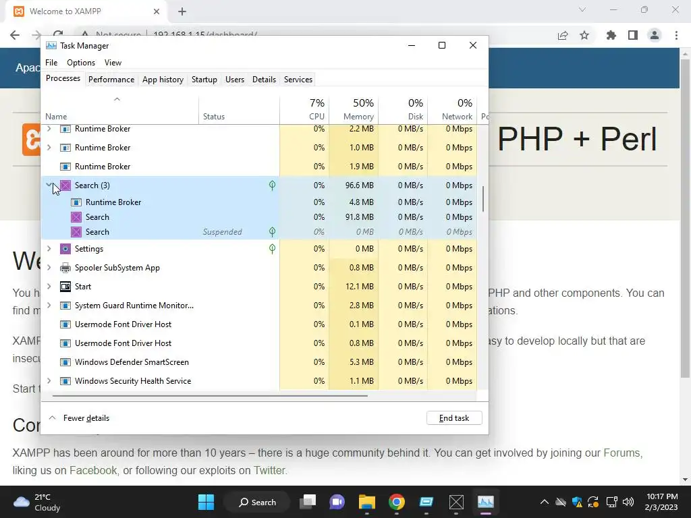Click the Settings gear process icon
The height and width of the screenshot is (518, 691).
pyautogui.click(x=65, y=249)
